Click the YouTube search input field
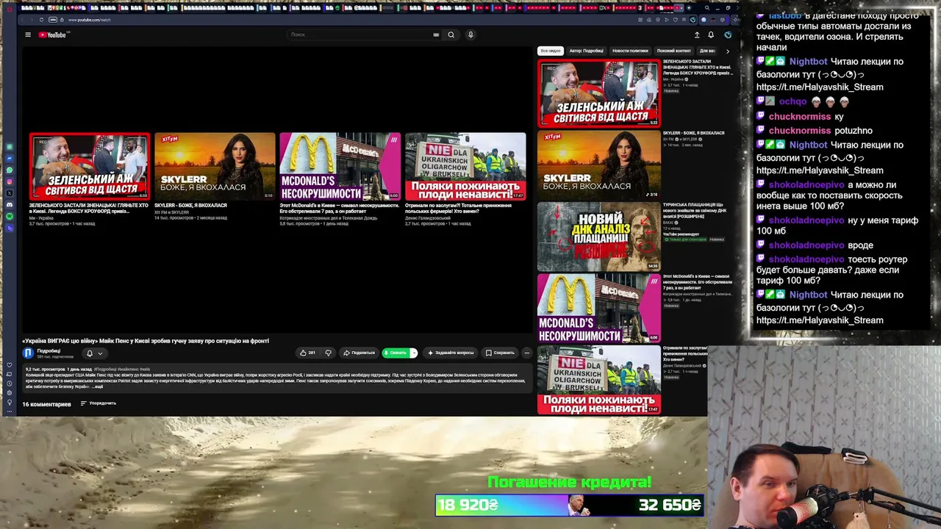The width and height of the screenshot is (941, 529). click(x=360, y=35)
